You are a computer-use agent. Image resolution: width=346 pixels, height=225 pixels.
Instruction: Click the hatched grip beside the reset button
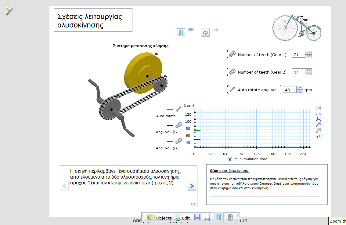pos(215,30)
